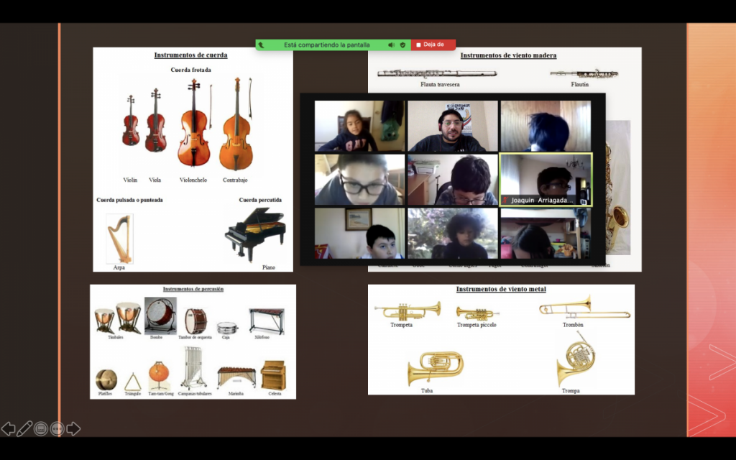Select video tile of person wearing a cap
736x460 pixels.
(x=452, y=126)
